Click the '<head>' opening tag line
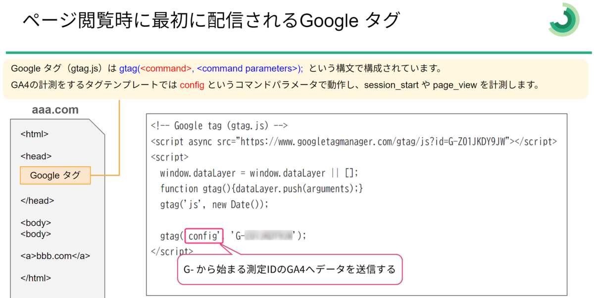594x298 pixels. click(x=36, y=156)
